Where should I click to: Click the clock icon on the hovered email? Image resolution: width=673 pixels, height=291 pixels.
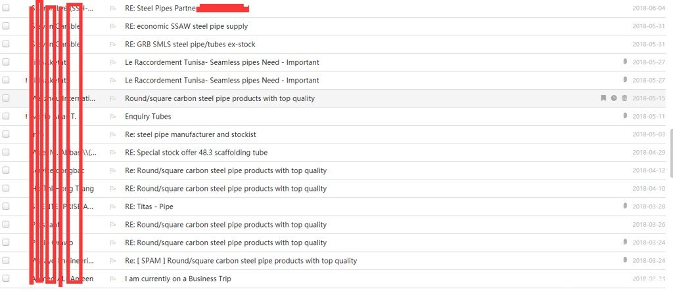pyautogui.click(x=614, y=98)
